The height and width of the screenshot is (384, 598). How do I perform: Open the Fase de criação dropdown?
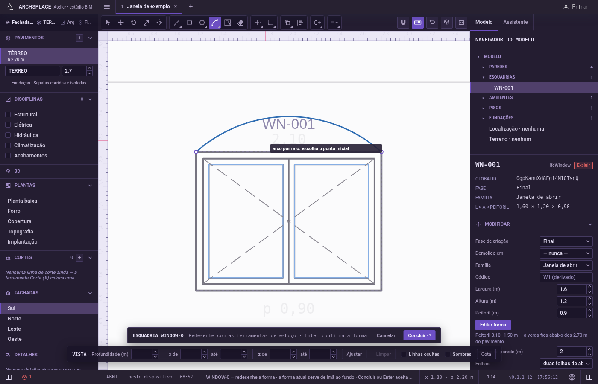click(566, 241)
